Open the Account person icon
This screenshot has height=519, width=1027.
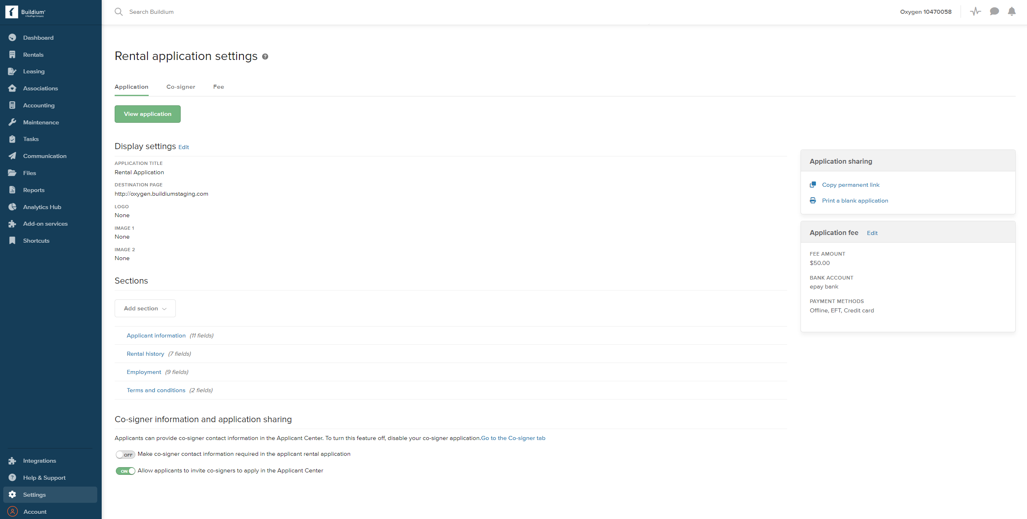click(13, 512)
